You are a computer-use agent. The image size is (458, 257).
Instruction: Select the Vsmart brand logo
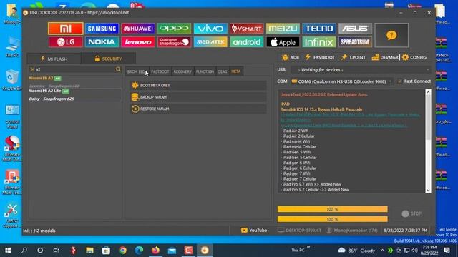[x=247, y=29]
